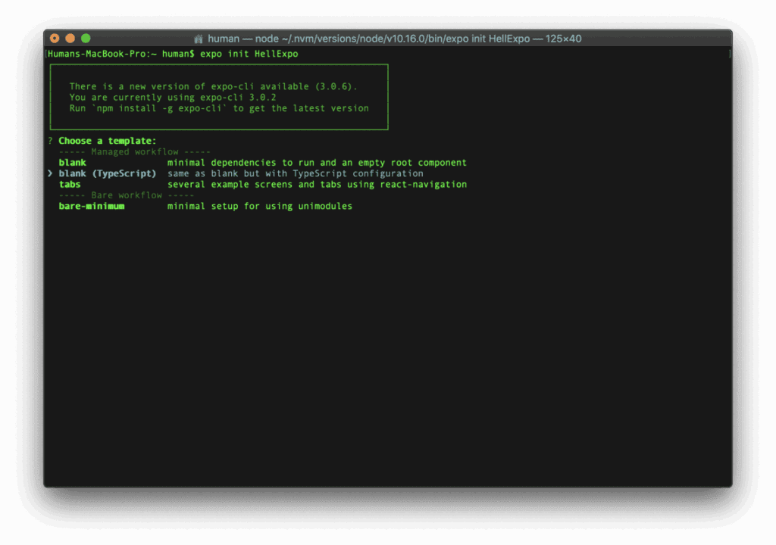
Task: Click the selection arrow next to blank (TypeScript)
Action: pos(50,173)
